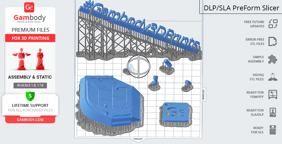Click the diagonal scale arrow near the rotation sphere
The image size is (282, 144).
(150, 55)
